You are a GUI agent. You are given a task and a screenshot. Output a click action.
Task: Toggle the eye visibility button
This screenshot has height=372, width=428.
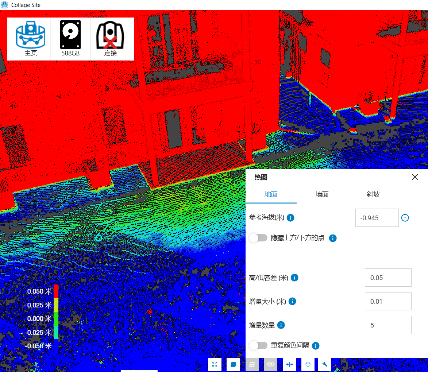[270, 364]
